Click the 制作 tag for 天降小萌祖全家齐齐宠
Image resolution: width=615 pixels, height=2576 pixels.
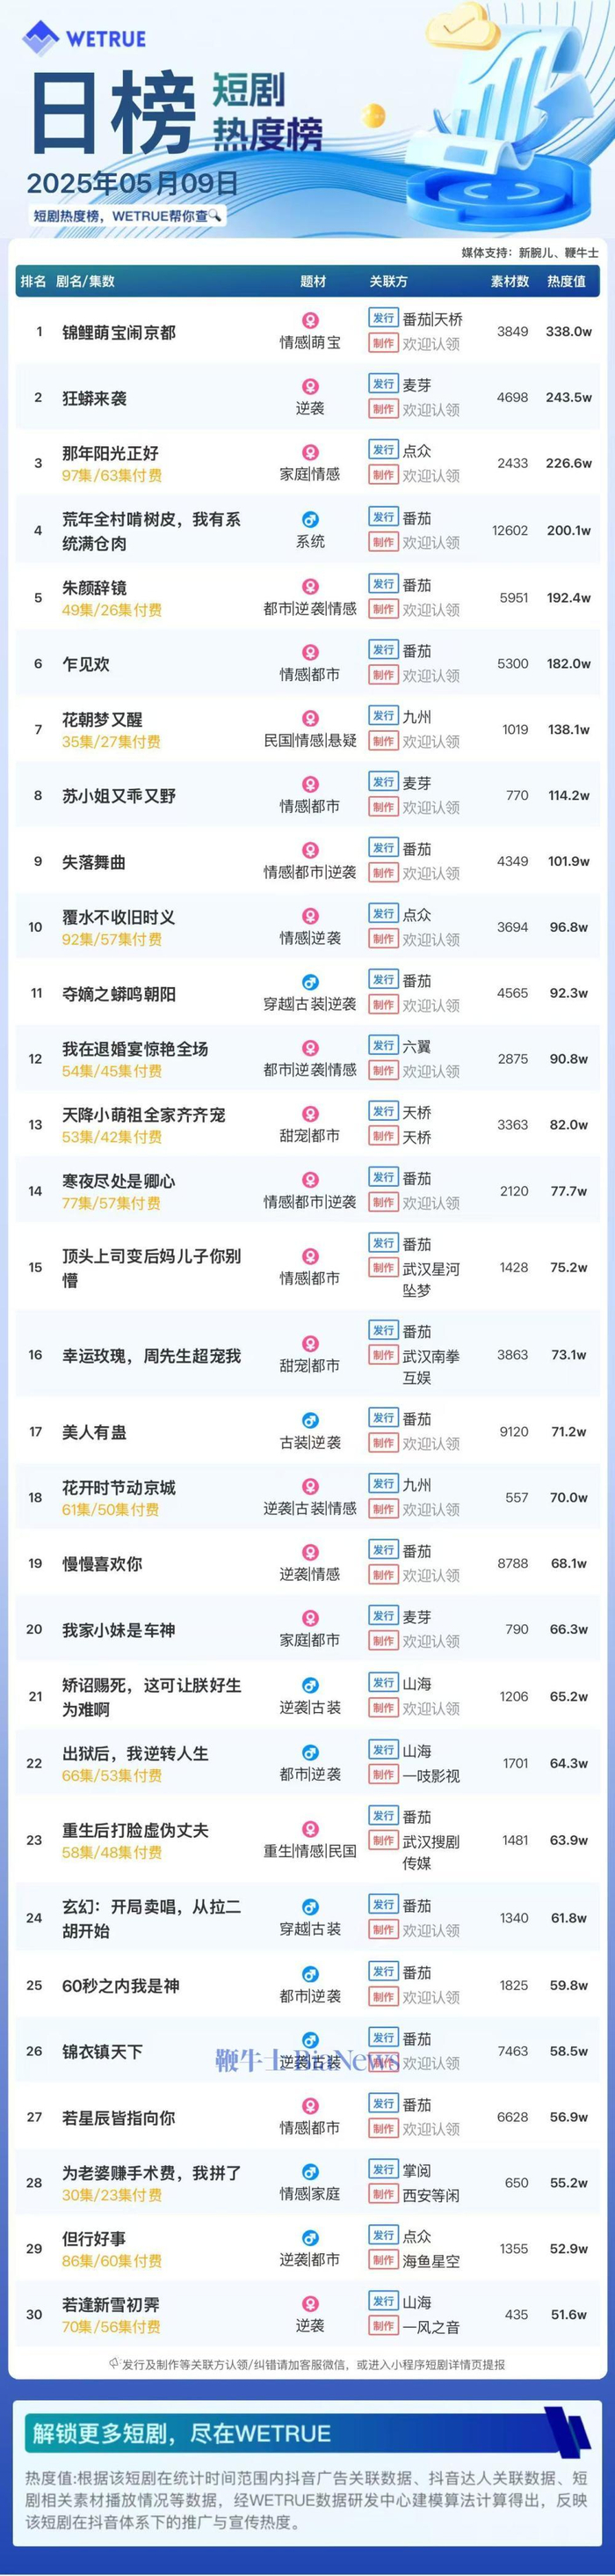[x=383, y=1136]
